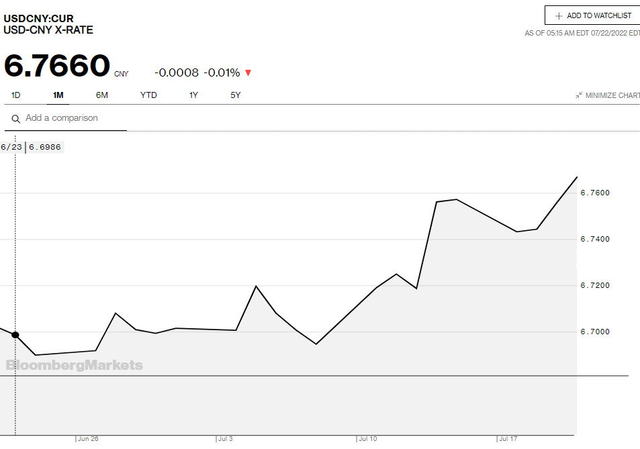This screenshot has height=449, width=640.
Task: Switch chart to 6M range
Action: tap(101, 95)
